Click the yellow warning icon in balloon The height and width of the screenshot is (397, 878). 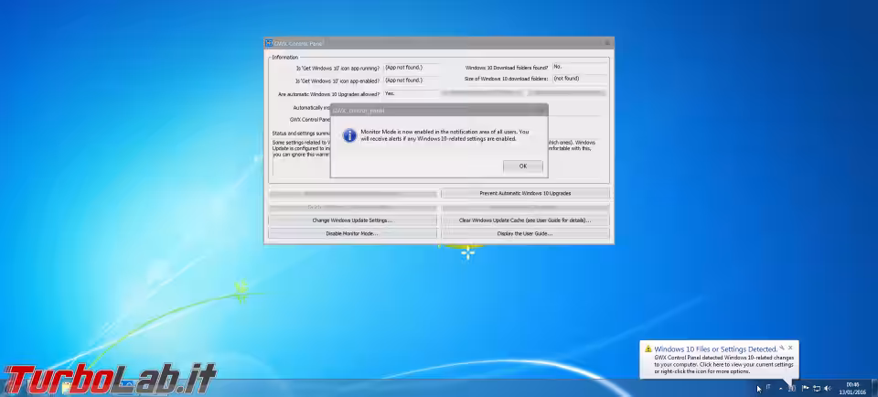[648, 349]
